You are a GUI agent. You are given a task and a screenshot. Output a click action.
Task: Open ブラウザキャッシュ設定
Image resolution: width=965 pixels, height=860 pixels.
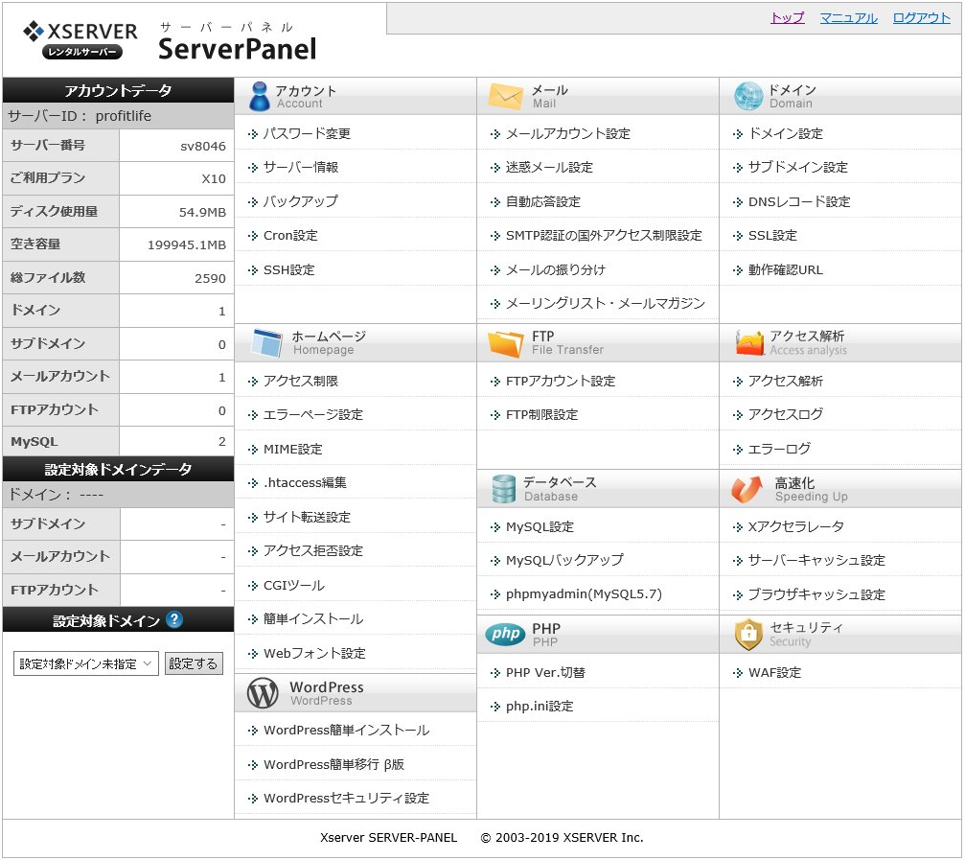click(x=816, y=594)
